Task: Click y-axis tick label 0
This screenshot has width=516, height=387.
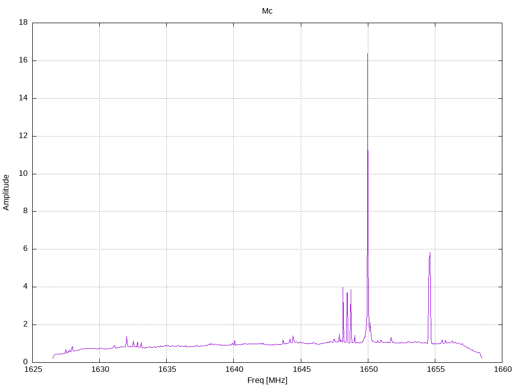Action: pyautogui.click(x=25, y=362)
